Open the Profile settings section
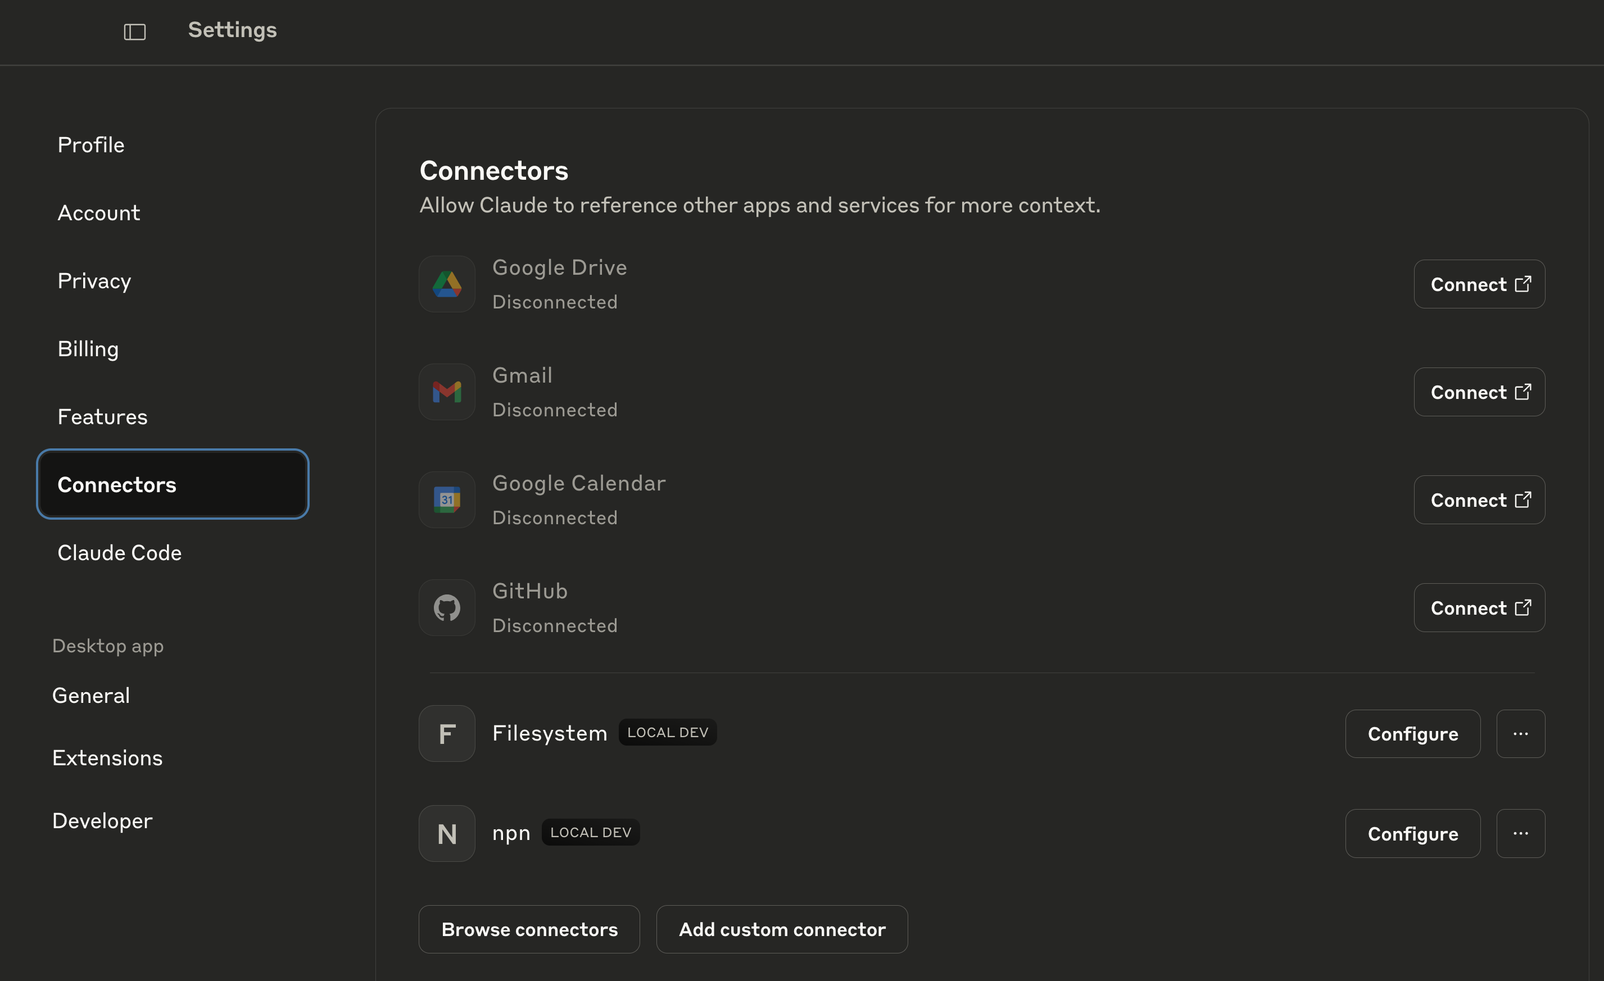Screen dimensions: 1604x981 [90, 144]
